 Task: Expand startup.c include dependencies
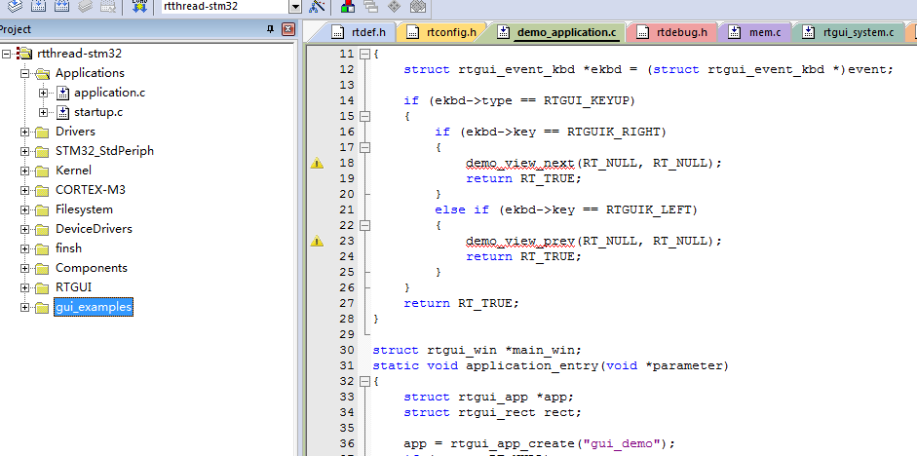[x=43, y=112]
